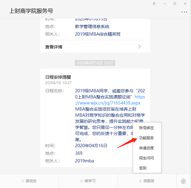The image size is (191, 188).
Task: Click the 日程名称: label
Action: tap(55, 91)
